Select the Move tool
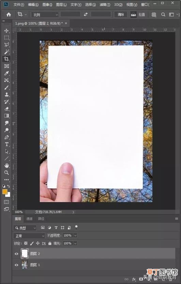Viewport: 181px width, 284px height. pos(6,31)
